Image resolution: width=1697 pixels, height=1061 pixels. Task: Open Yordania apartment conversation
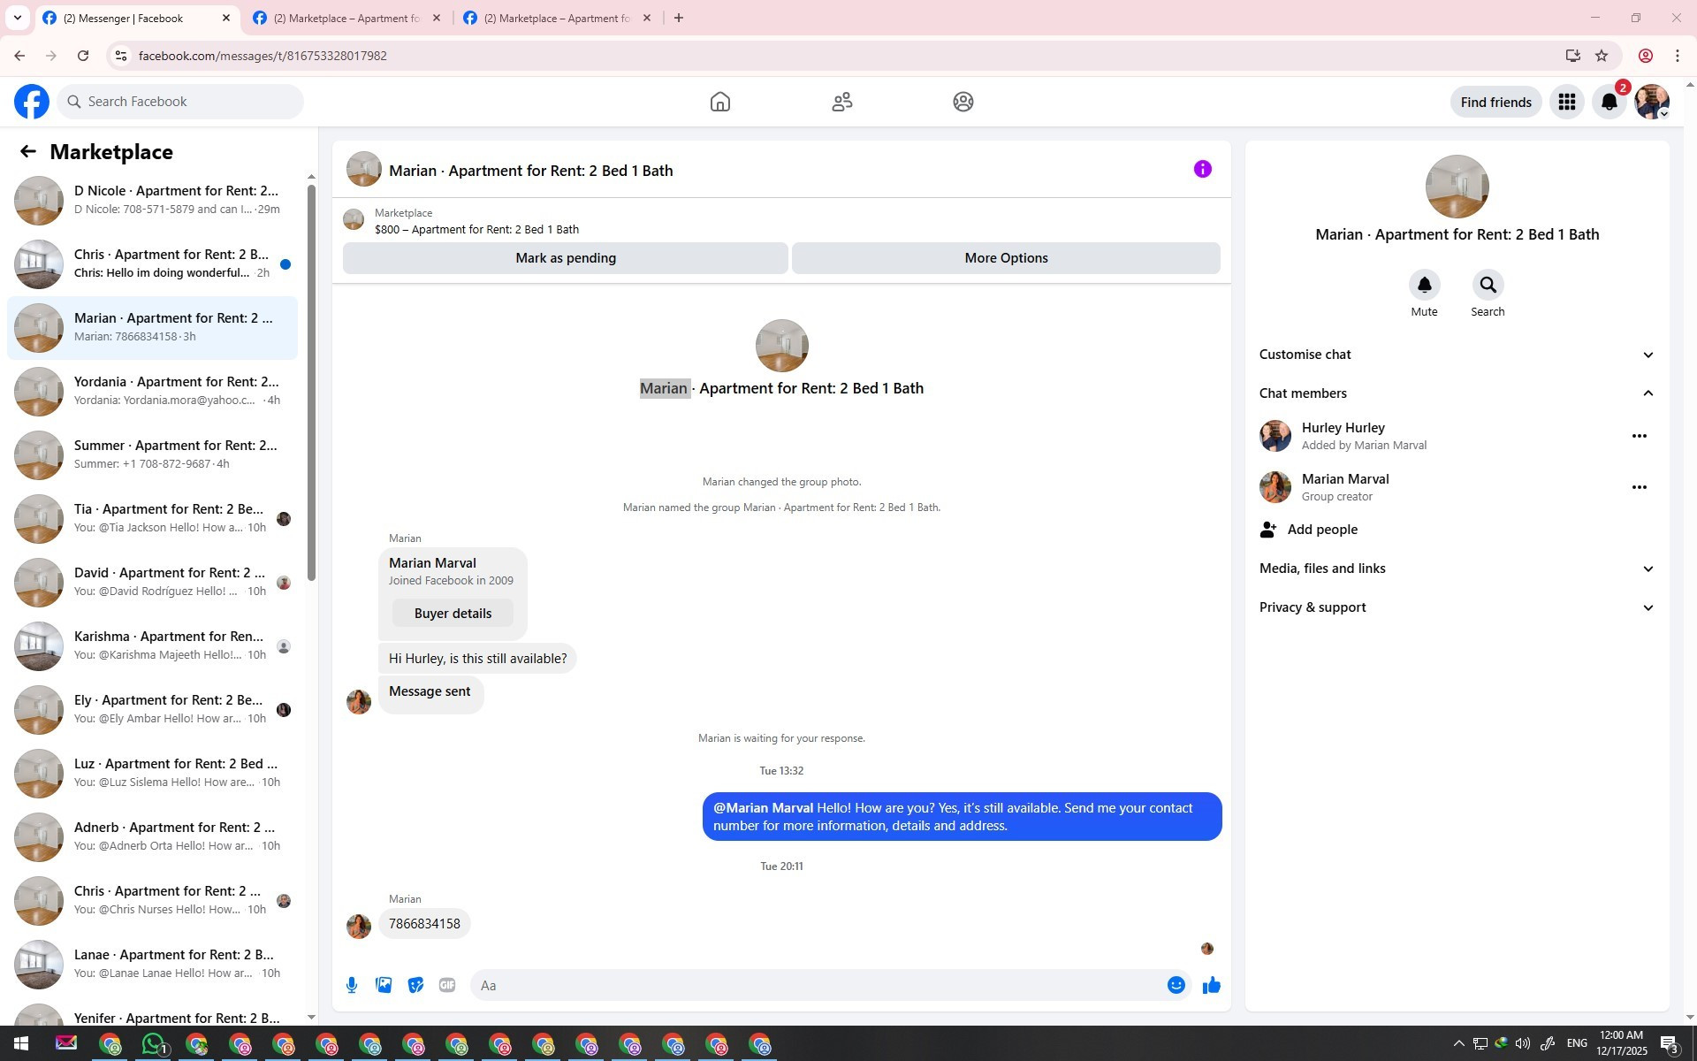[152, 392]
